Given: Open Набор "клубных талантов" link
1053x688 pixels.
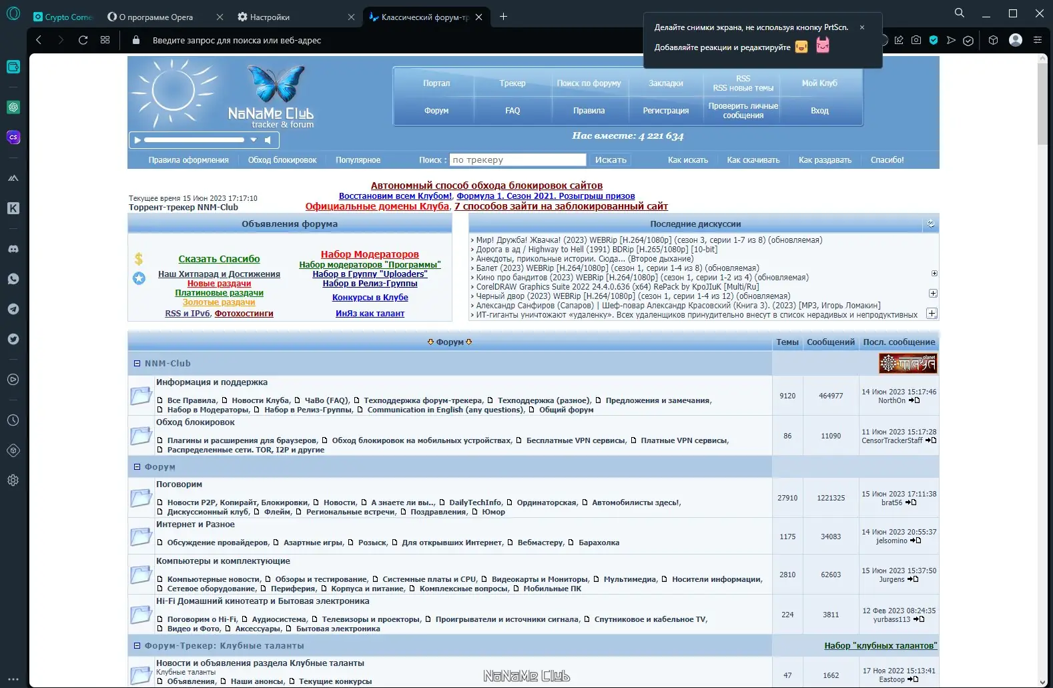Looking at the screenshot, I should (880, 646).
